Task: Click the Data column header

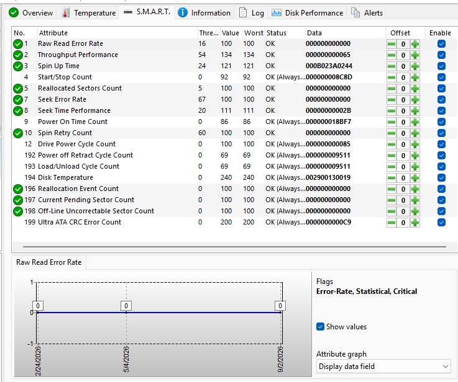Action: coord(346,33)
